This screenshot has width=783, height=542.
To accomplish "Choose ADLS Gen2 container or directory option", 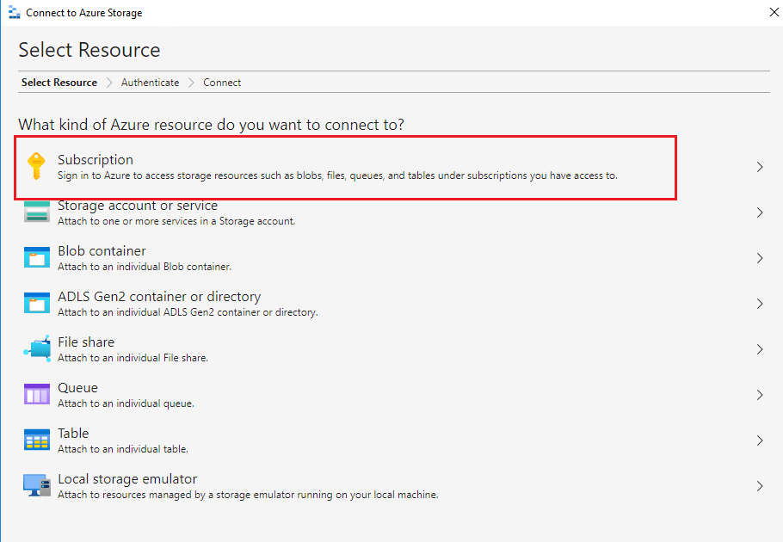I will point(158,297).
